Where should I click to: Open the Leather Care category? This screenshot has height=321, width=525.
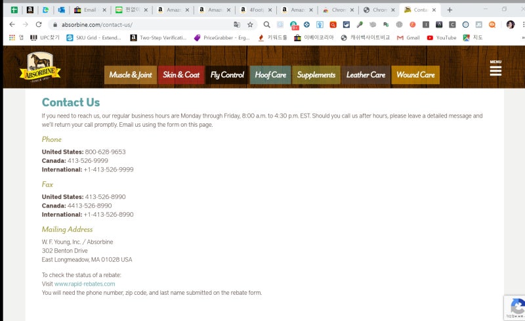366,75
